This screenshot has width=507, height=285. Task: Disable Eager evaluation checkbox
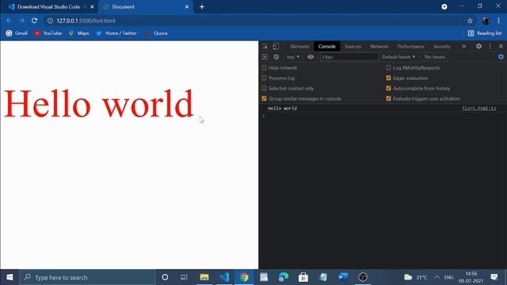[x=388, y=78]
